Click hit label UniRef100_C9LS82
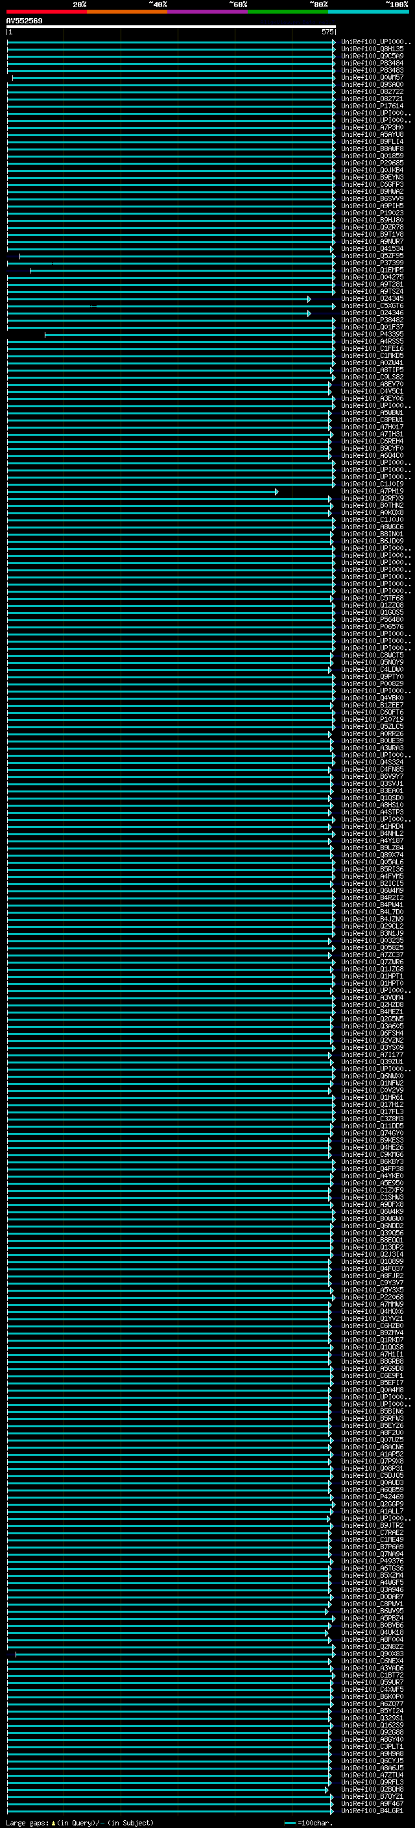The width and height of the screenshot is (415, 1828). tap(372, 377)
